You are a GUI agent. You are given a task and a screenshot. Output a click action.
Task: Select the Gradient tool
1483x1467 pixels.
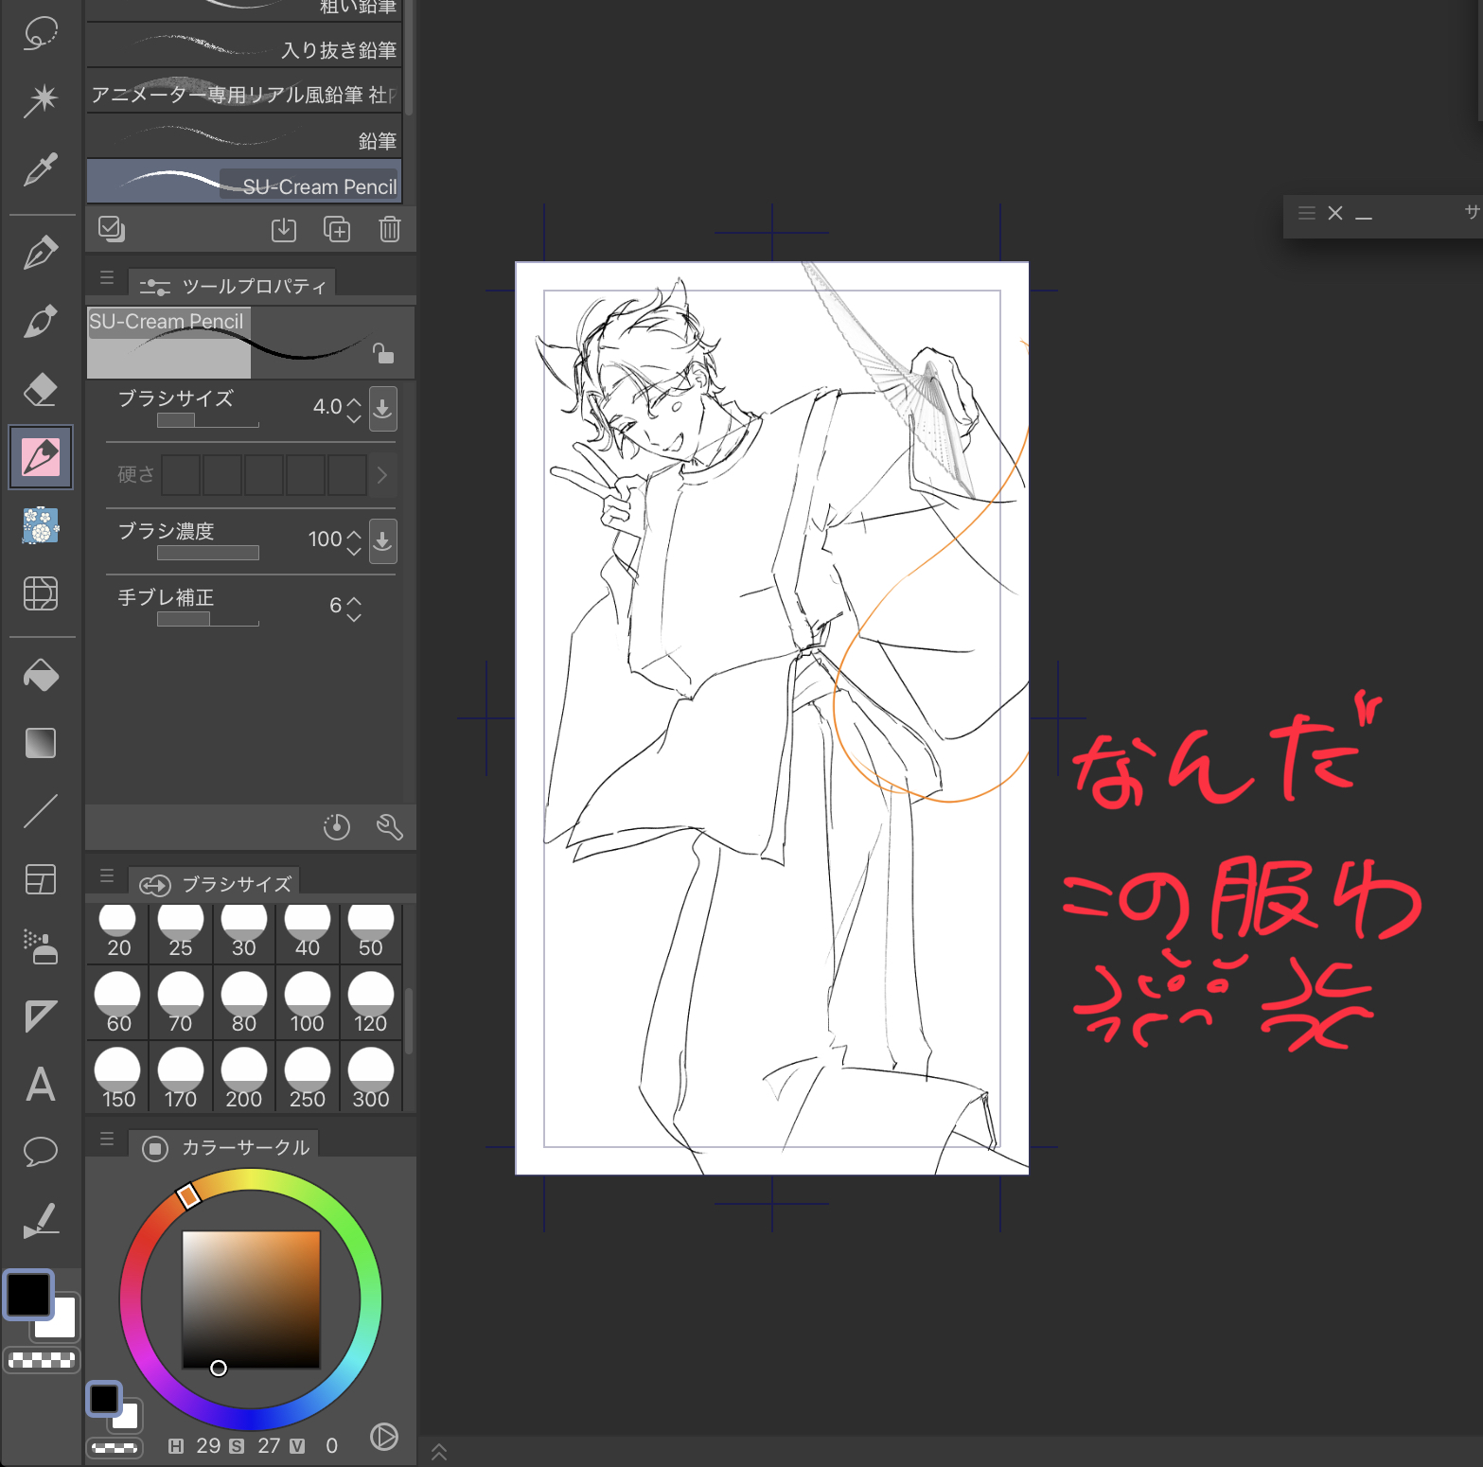40,743
